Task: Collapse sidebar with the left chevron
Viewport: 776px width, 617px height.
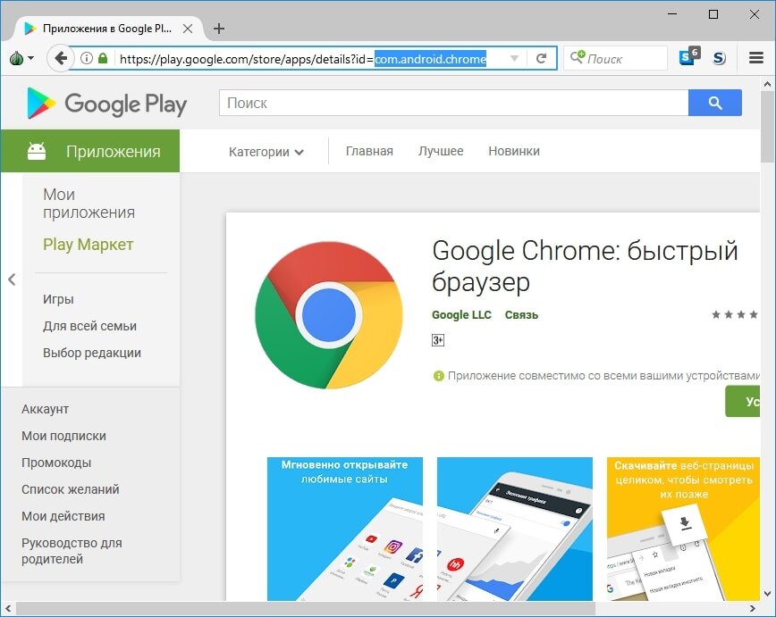Action: tap(12, 279)
